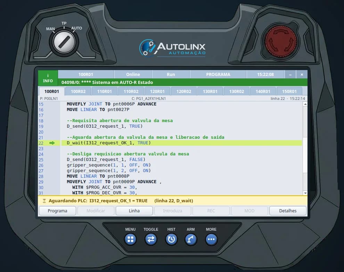Open the MENU grid button
The height and width of the screenshot is (272, 344).
[x=130, y=239]
